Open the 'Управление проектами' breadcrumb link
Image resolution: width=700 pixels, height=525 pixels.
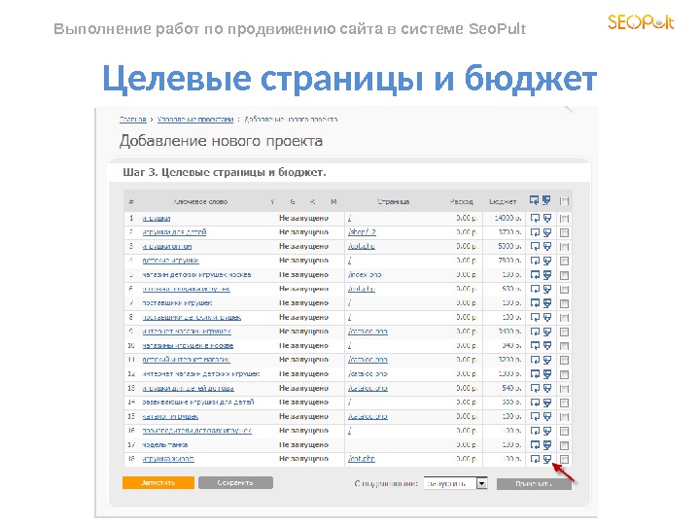pyautogui.click(x=195, y=120)
